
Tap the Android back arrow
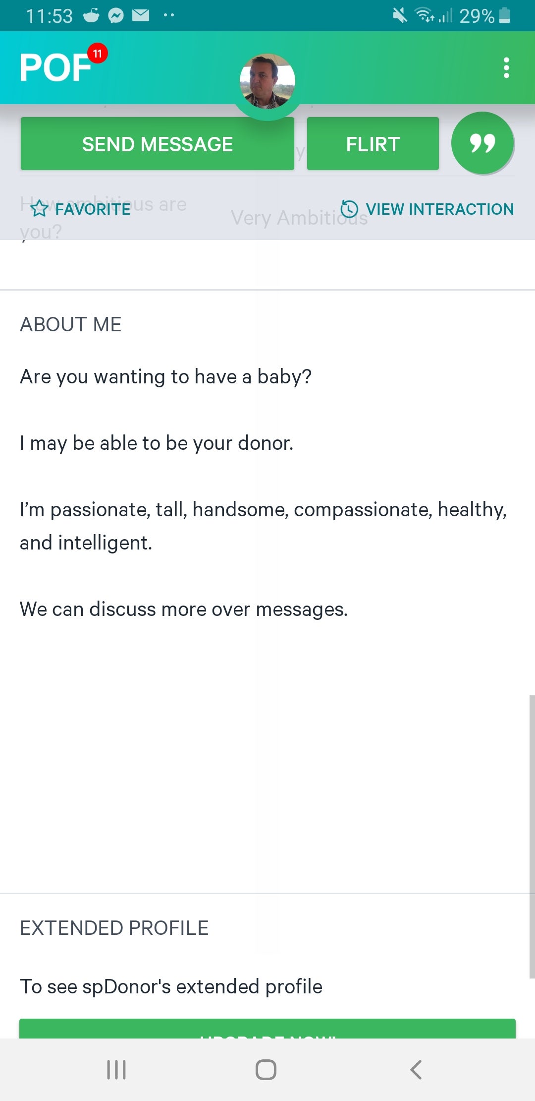tap(416, 1070)
